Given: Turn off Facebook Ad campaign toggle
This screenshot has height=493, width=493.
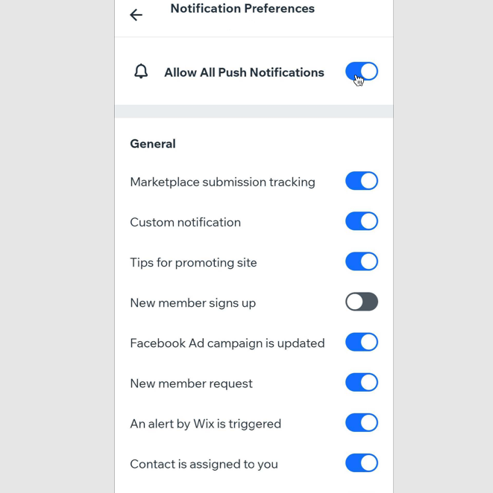Looking at the screenshot, I should coord(362,342).
